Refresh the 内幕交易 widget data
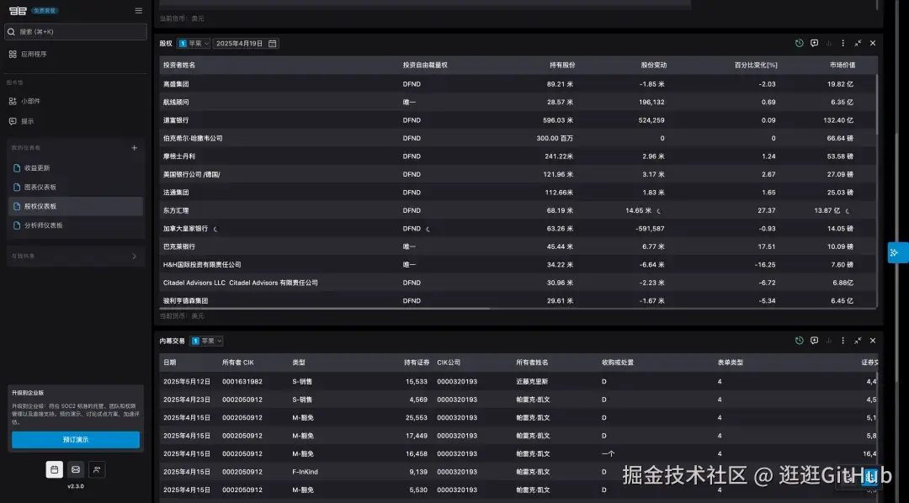This screenshot has width=909, height=503. 800,341
